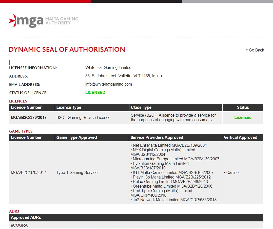Click the « Go Back link
The image size is (273, 229).
pyautogui.click(x=255, y=50)
